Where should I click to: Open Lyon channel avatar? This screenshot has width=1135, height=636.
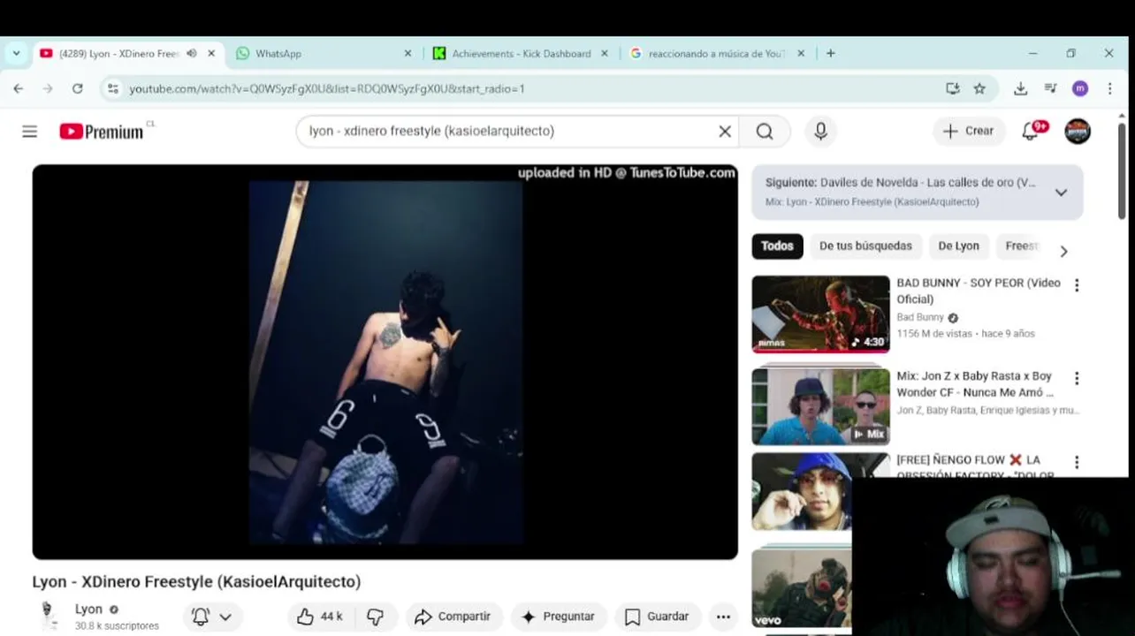pos(49,616)
